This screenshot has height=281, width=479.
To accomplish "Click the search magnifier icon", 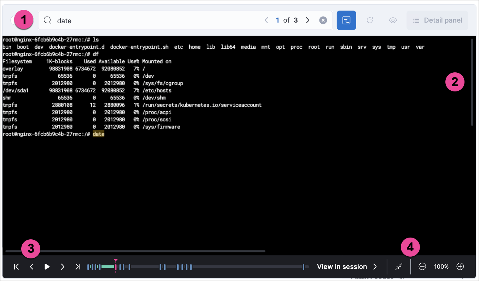I will click(x=47, y=20).
